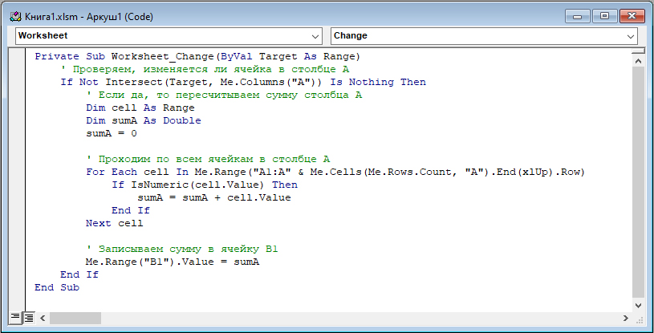This screenshot has height=333, width=654.
Task: Click the horizontal scrollbar thumb
Action: [75, 318]
